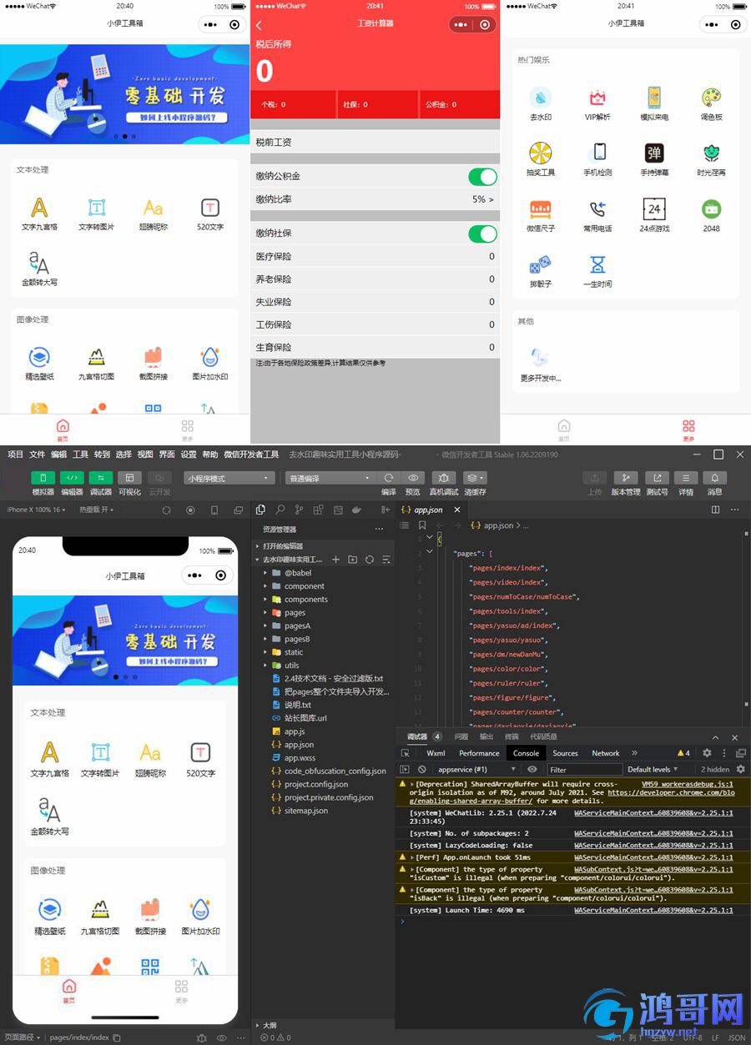This screenshot has width=751, height=1045.
Task: Click the 可视化 visual layout button
Action: tap(129, 478)
